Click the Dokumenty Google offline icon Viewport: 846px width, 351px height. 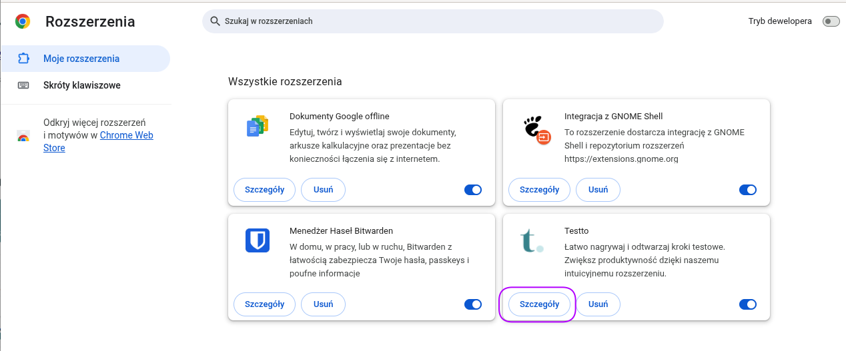coord(257,125)
